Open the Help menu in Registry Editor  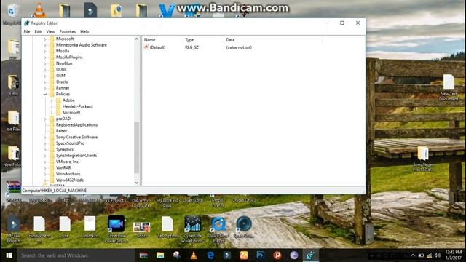pos(84,31)
